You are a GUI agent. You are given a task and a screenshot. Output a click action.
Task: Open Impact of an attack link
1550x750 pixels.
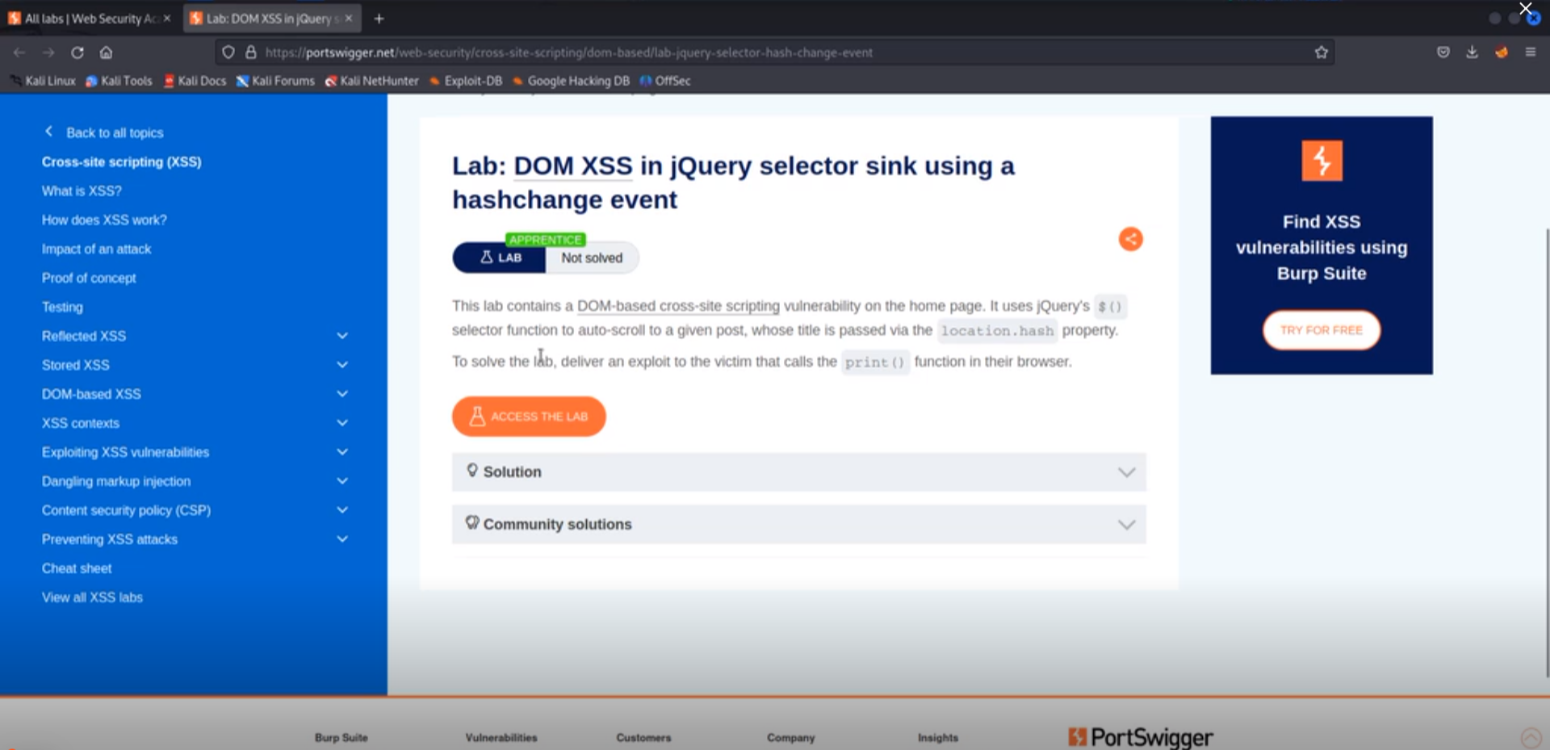point(96,249)
